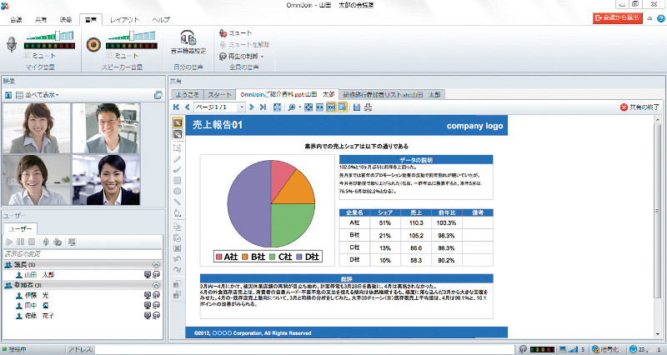Switch to the 研修旅行参加者リスト.xls tab
Viewport: 667px width, 355px height.
(391, 94)
